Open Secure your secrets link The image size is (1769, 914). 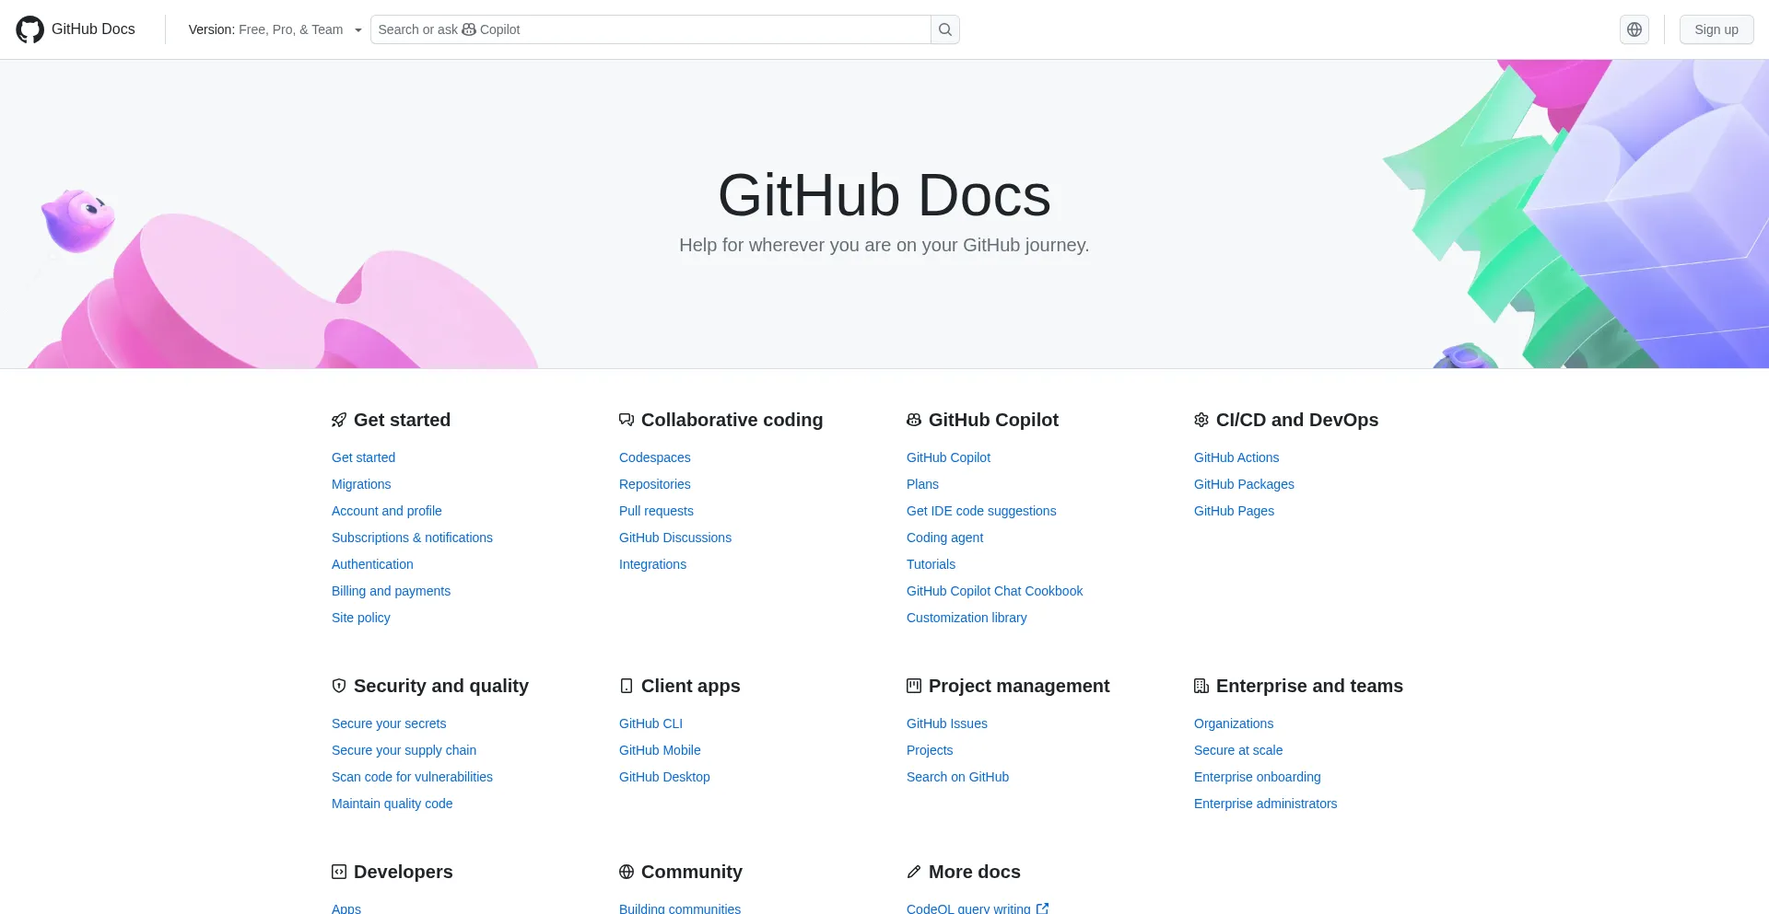(x=389, y=723)
